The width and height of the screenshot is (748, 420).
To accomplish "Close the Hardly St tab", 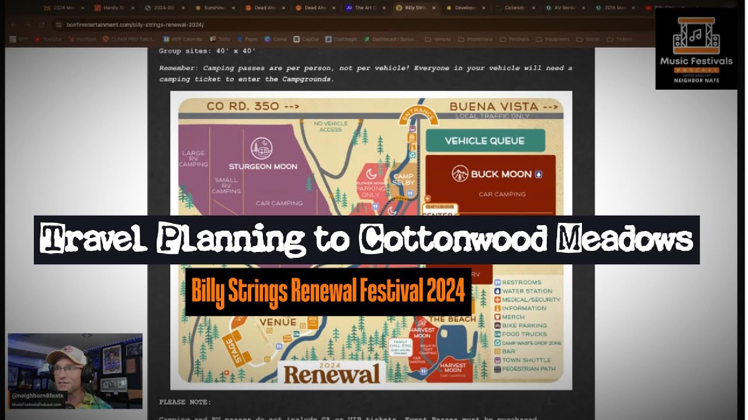I will 133,8.
